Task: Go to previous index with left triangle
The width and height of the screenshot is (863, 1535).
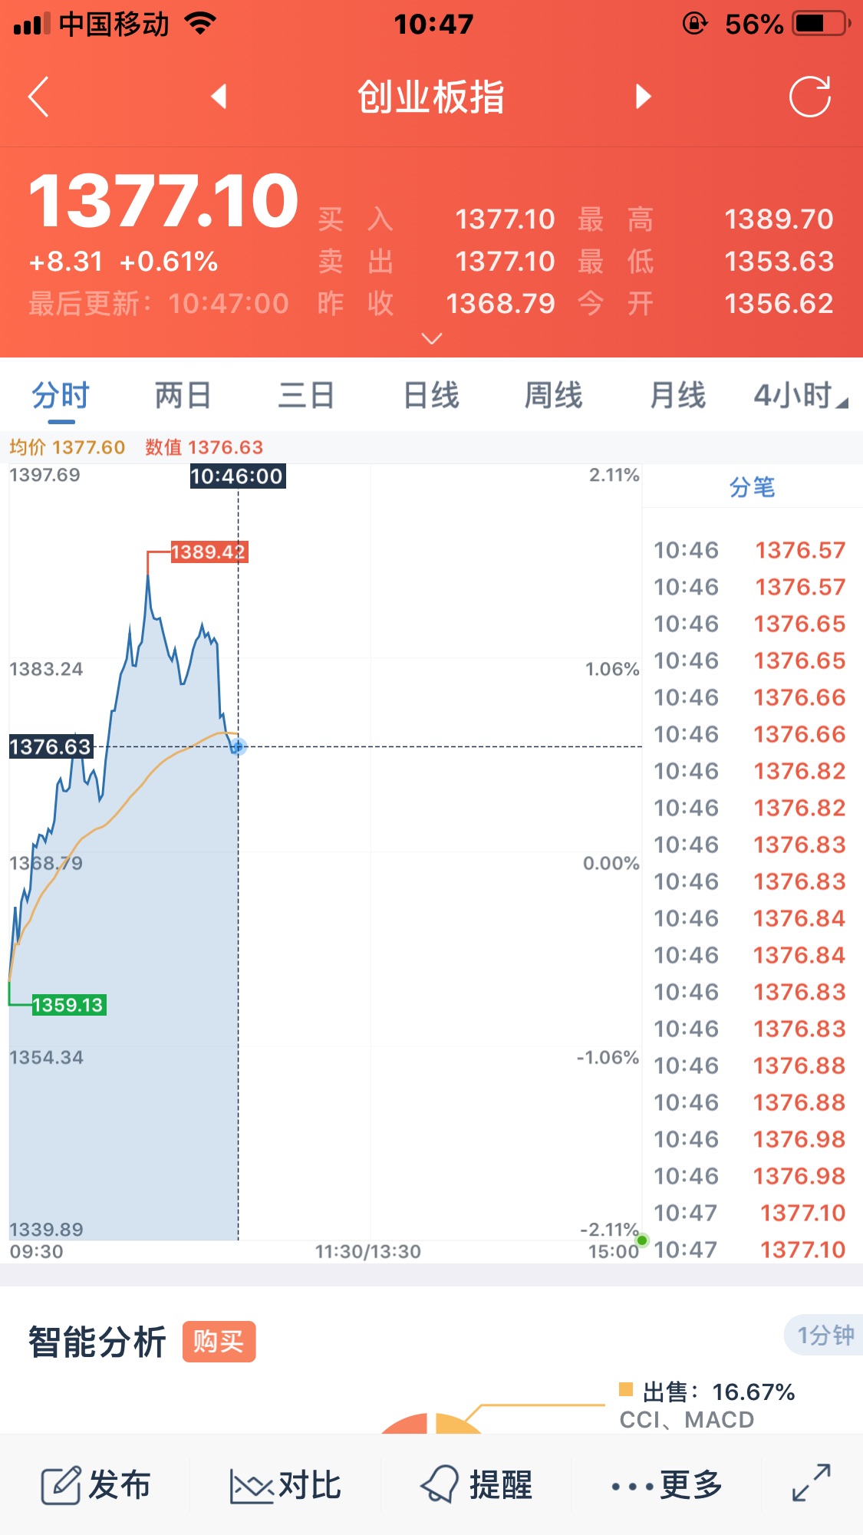Action: click(219, 97)
